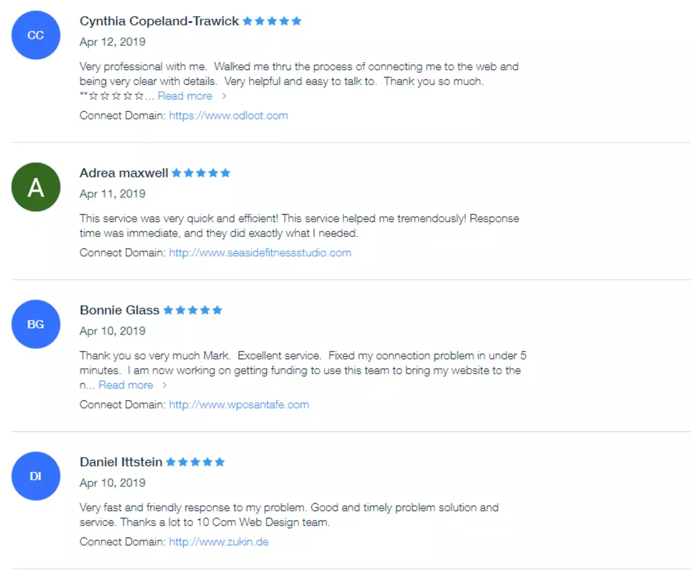
Task: Click reviewer name Bonnie Glass
Action: click(x=119, y=310)
